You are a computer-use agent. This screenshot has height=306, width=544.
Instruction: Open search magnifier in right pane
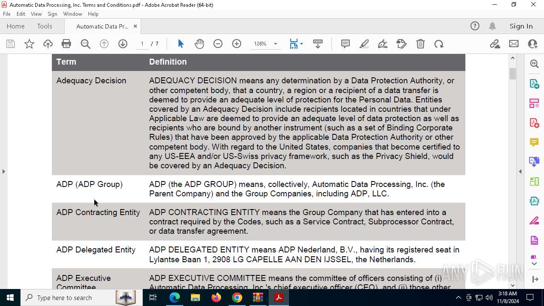coord(534,64)
